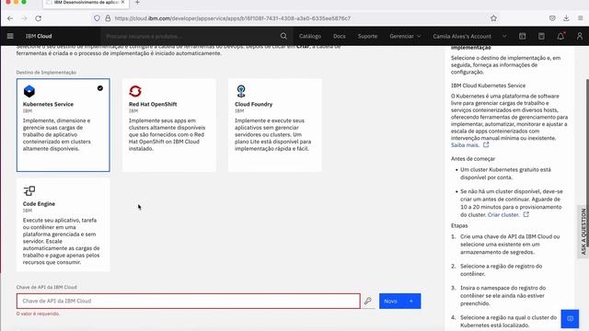Select the IBM Desenvolvimento de aplicativo browser tab

86,3
